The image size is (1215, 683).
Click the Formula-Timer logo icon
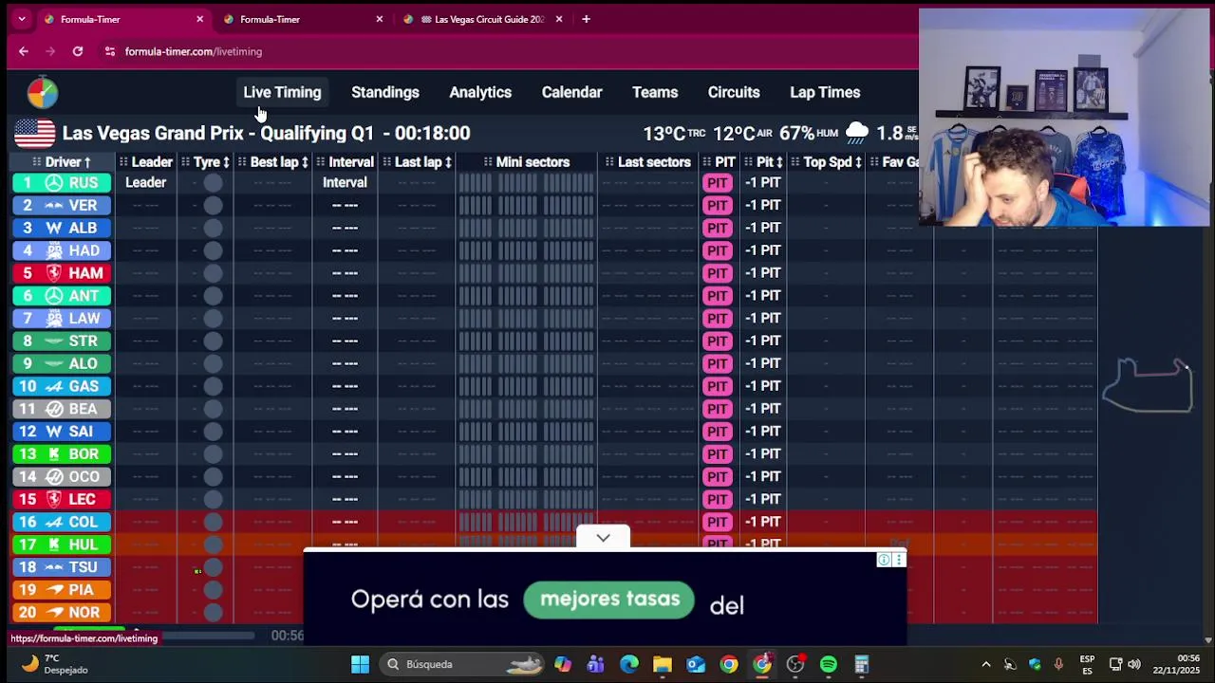tap(42, 92)
